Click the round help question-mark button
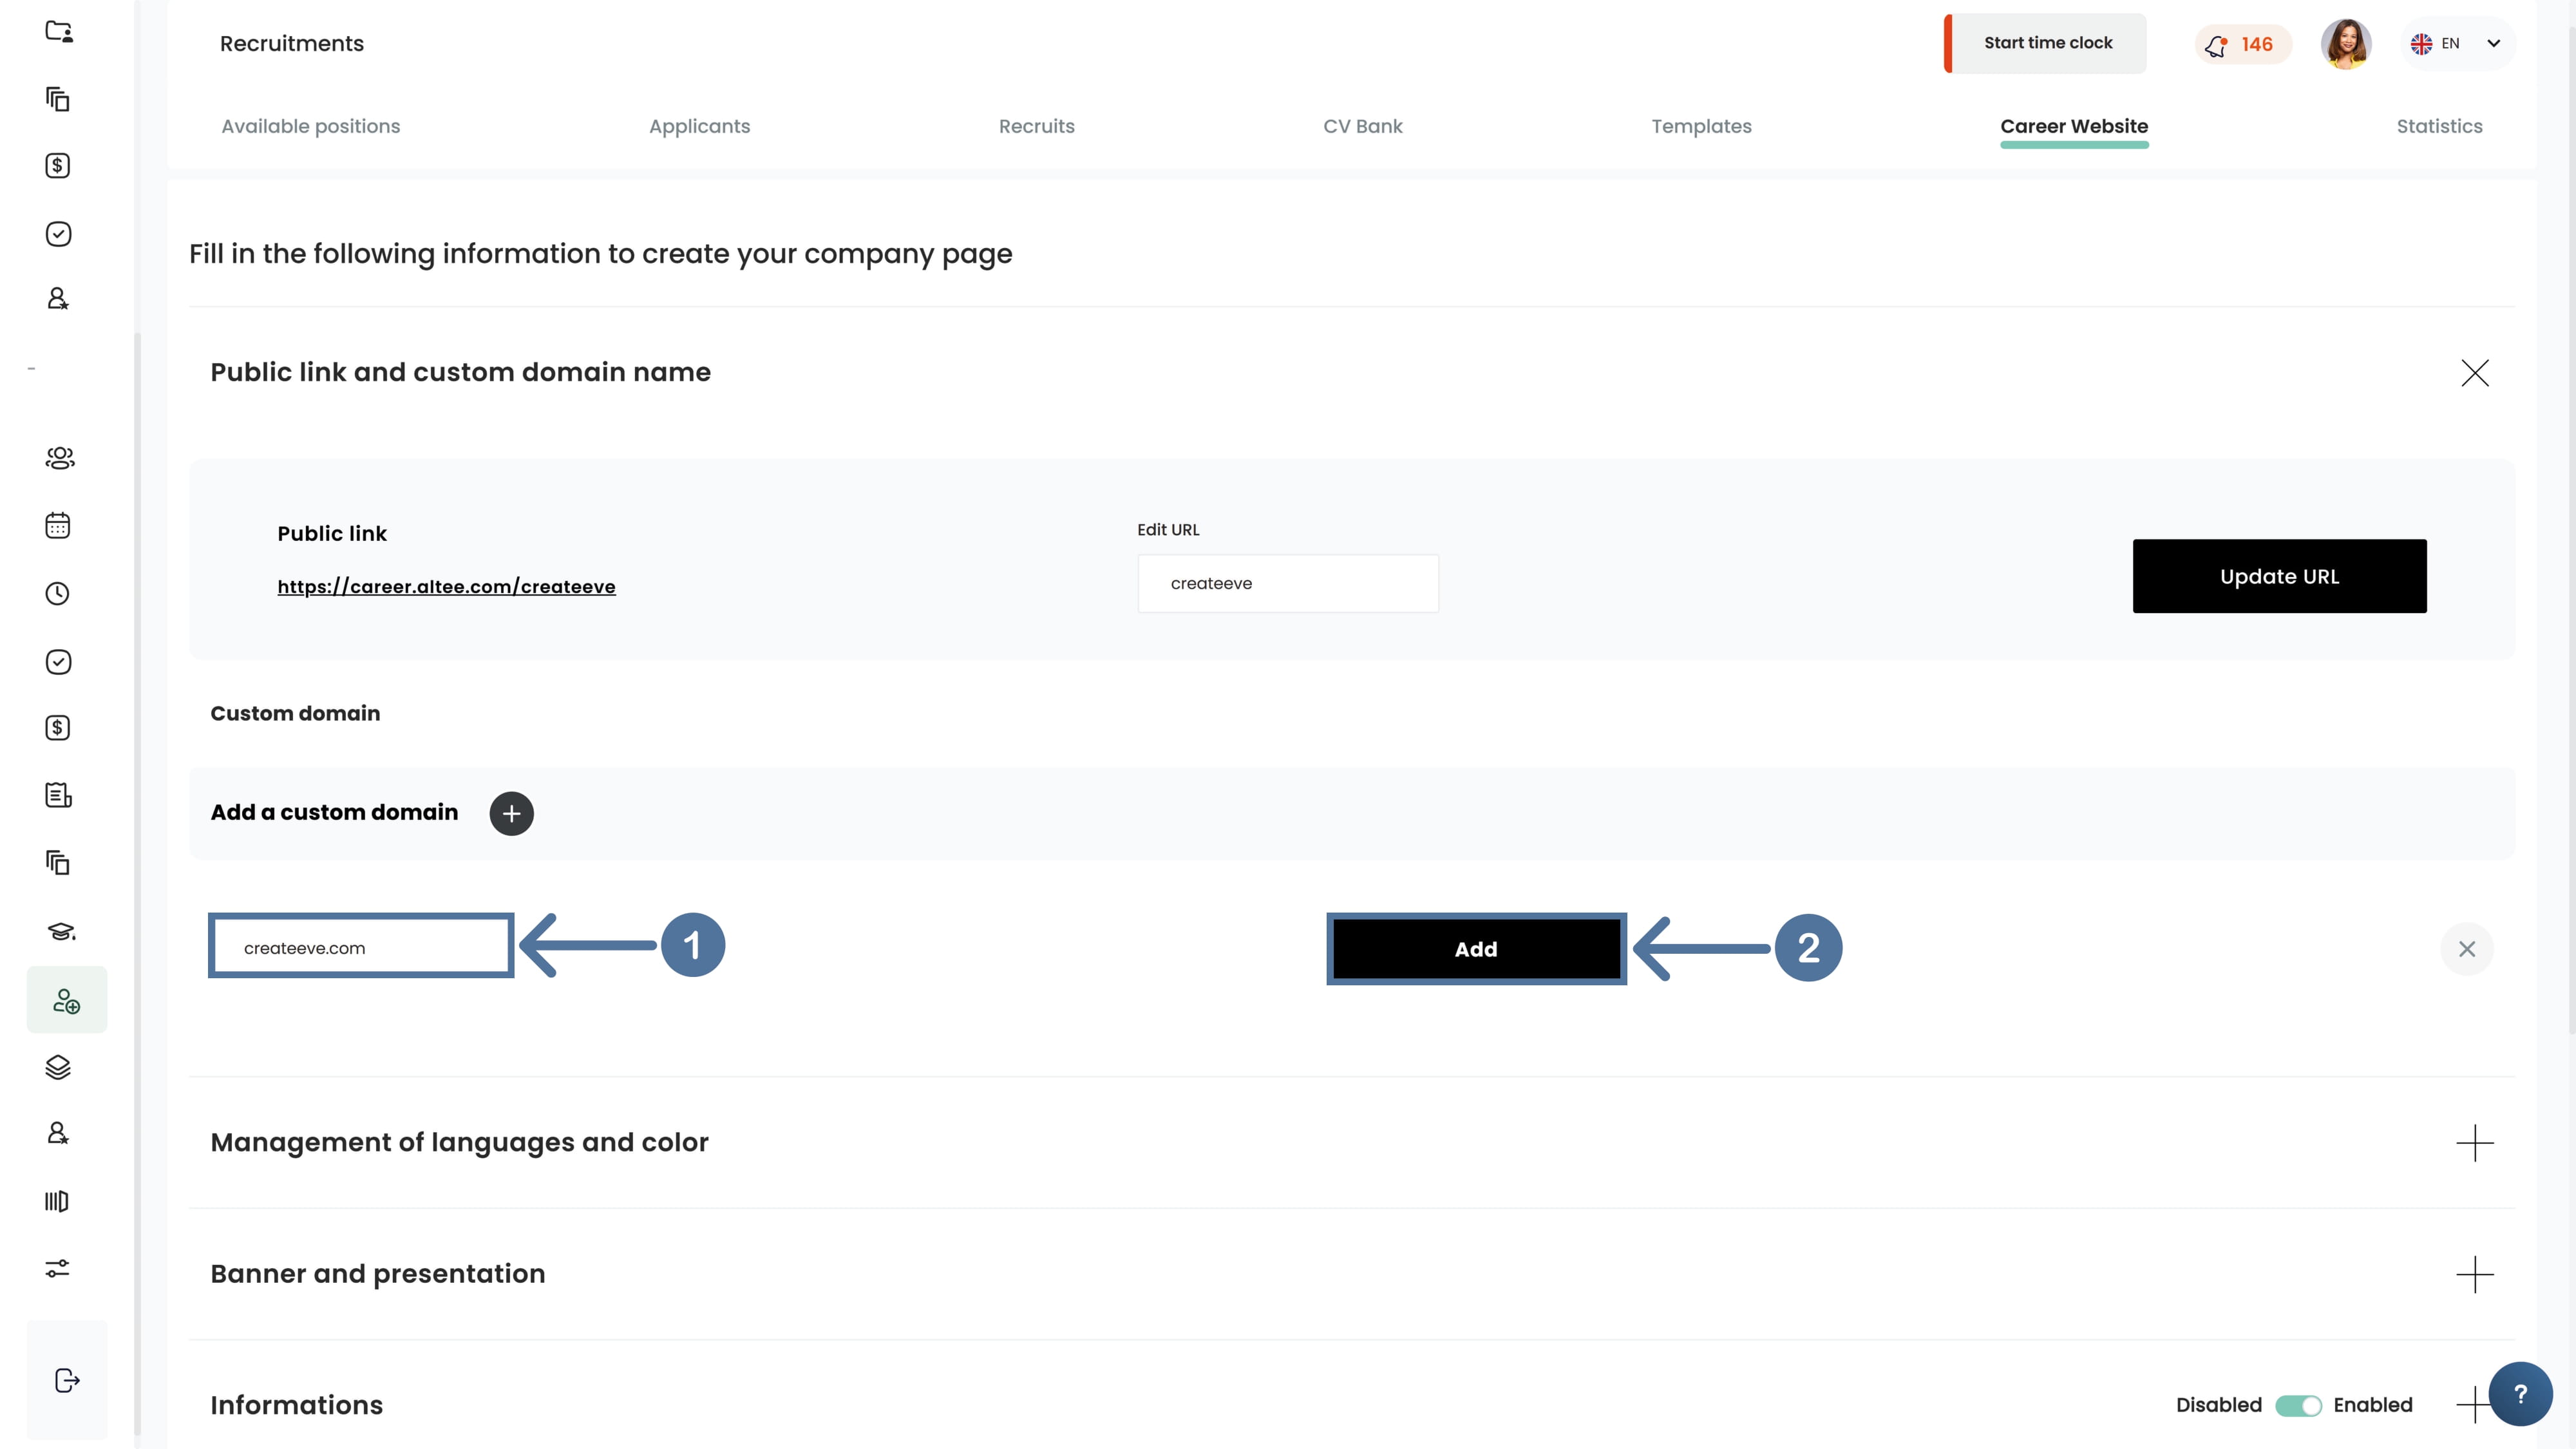 (x=2521, y=1394)
